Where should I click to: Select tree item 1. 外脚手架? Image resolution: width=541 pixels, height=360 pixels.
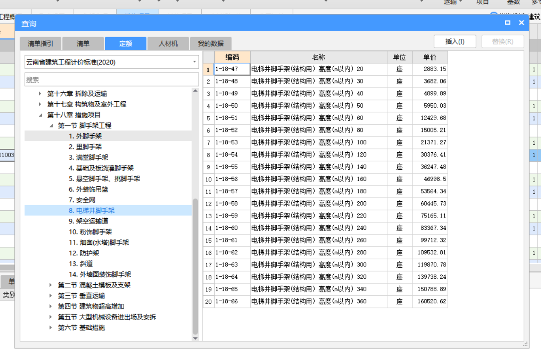tap(85, 136)
